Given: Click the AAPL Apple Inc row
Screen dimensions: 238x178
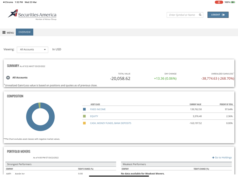Looking at the screenshot, I should point(61,174).
